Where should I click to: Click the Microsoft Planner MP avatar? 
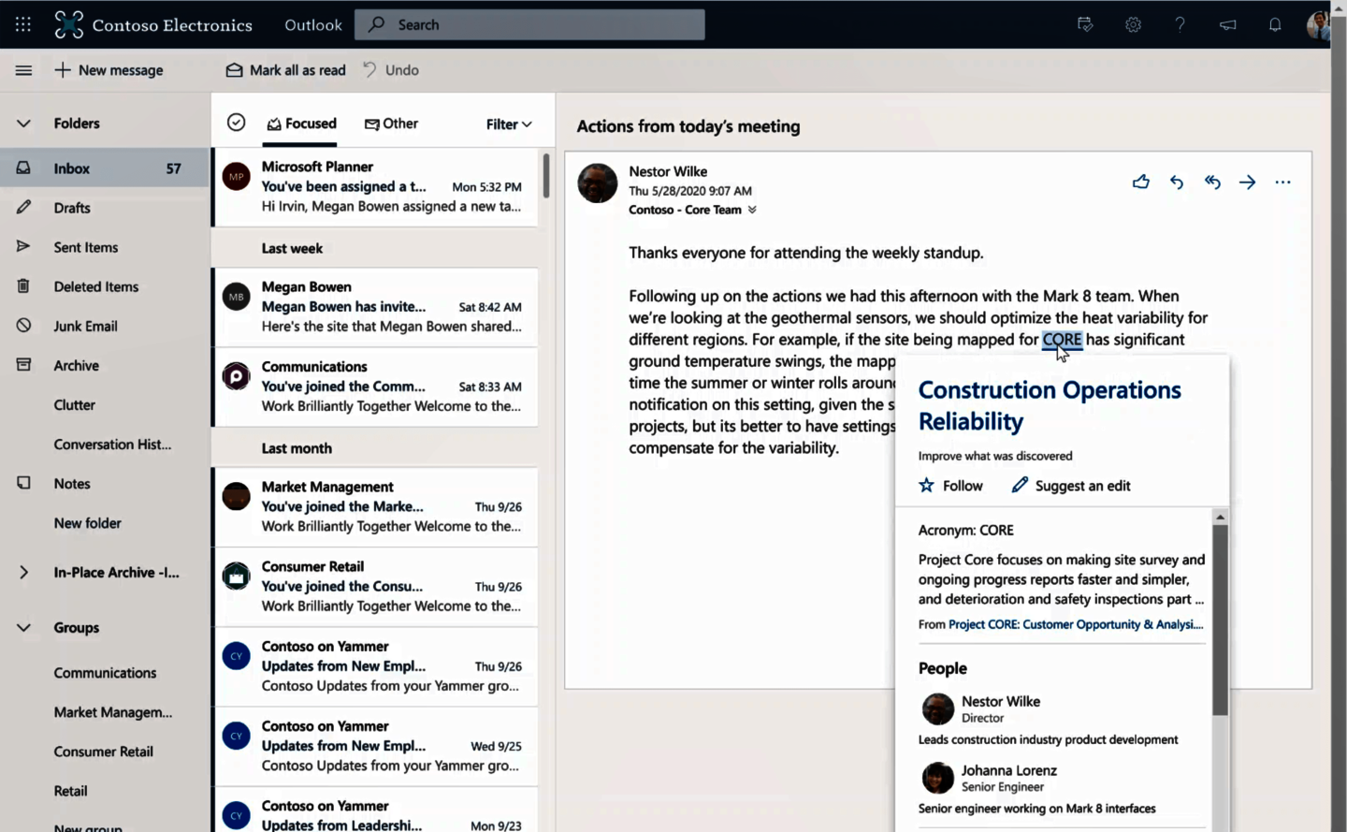237,176
